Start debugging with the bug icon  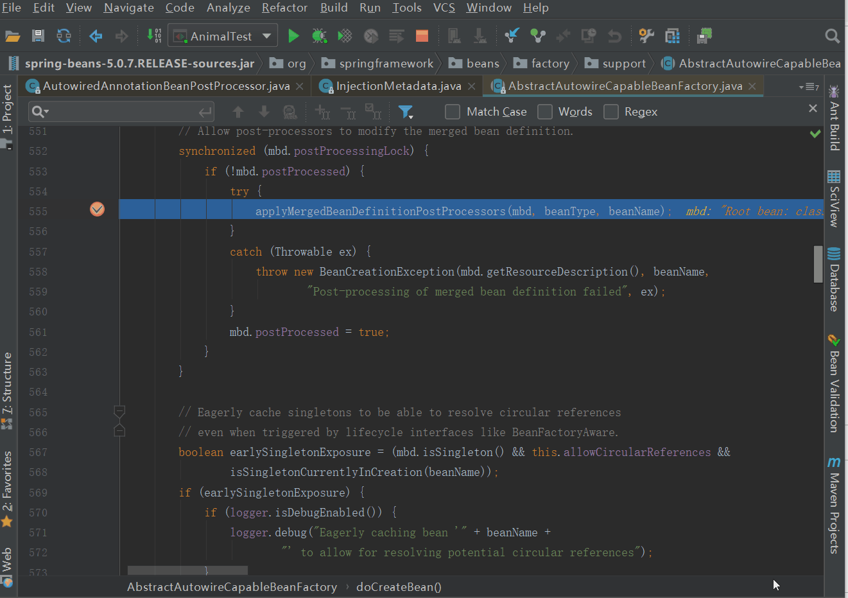319,36
